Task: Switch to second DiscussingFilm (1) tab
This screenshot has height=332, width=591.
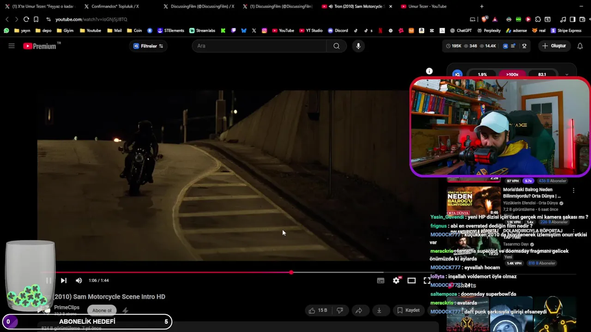Action: click(277, 6)
